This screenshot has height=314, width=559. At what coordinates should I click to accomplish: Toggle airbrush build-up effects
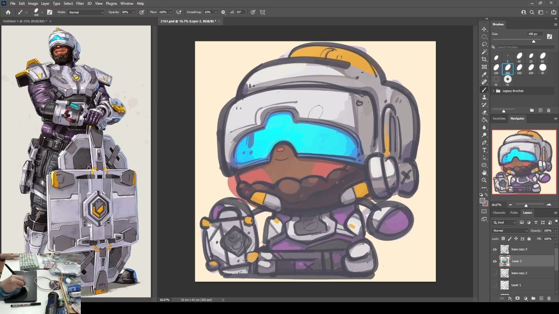(179, 12)
